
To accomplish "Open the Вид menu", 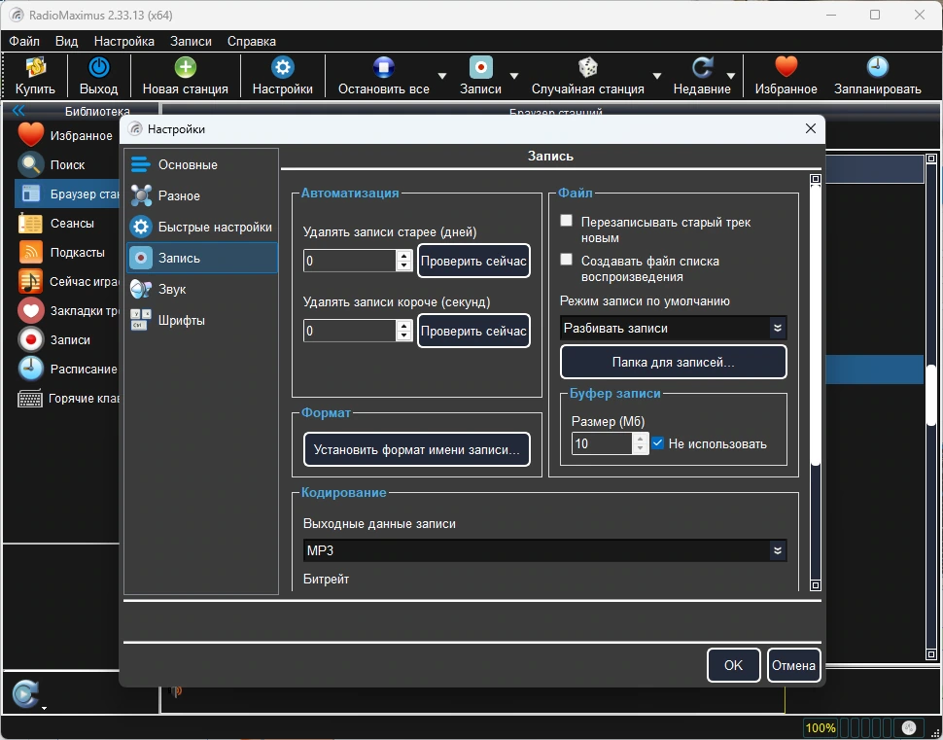I will click(66, 41).
